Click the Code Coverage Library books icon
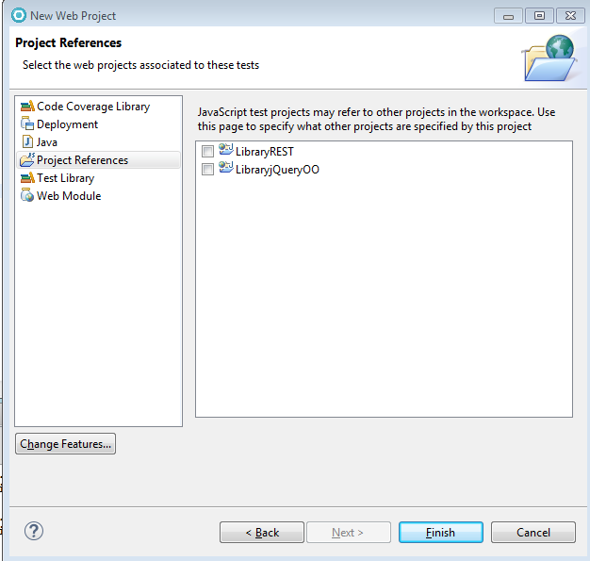This screenshot has height=561, width=590. 27,107
